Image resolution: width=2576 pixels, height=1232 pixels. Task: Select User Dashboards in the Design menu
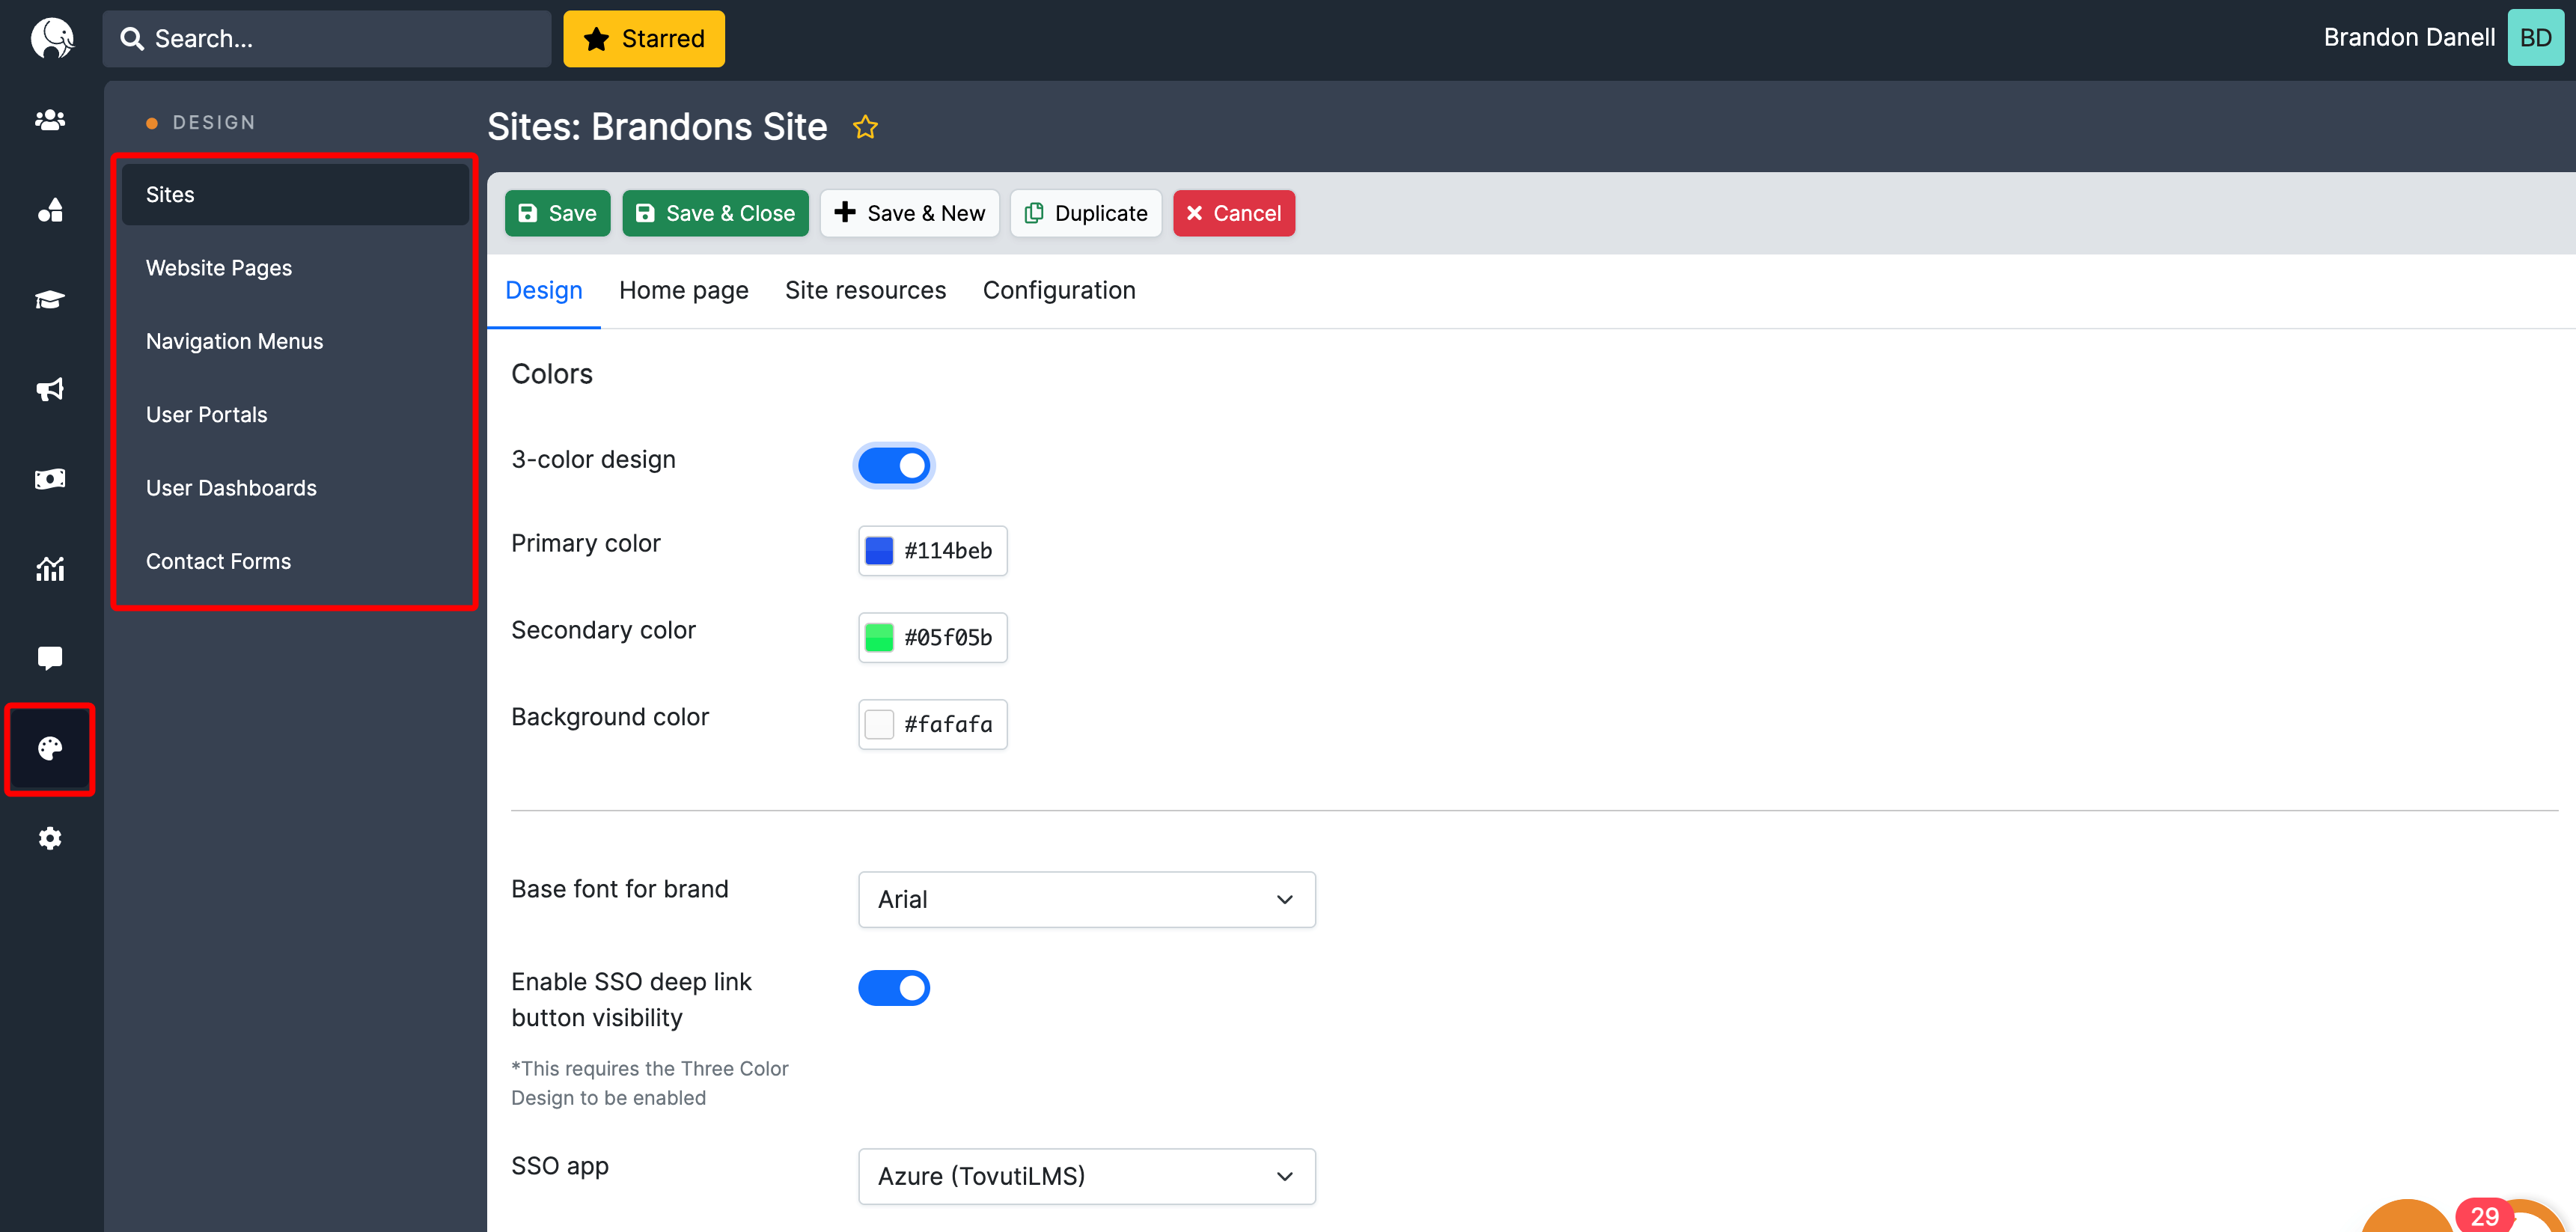click(x=295, y=488)
